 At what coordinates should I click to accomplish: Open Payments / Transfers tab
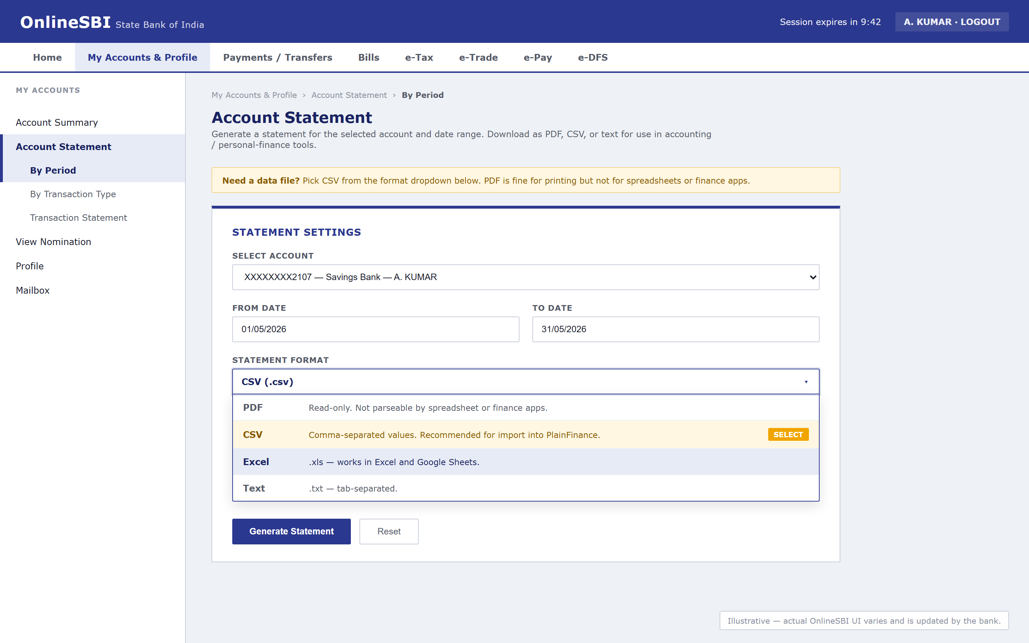(278, 58)
